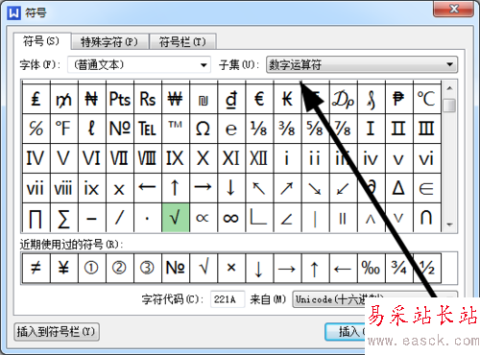480x355 pixels.
Task: Pick the element-of ∈ symbol
Action: click(x=426, y=188)
